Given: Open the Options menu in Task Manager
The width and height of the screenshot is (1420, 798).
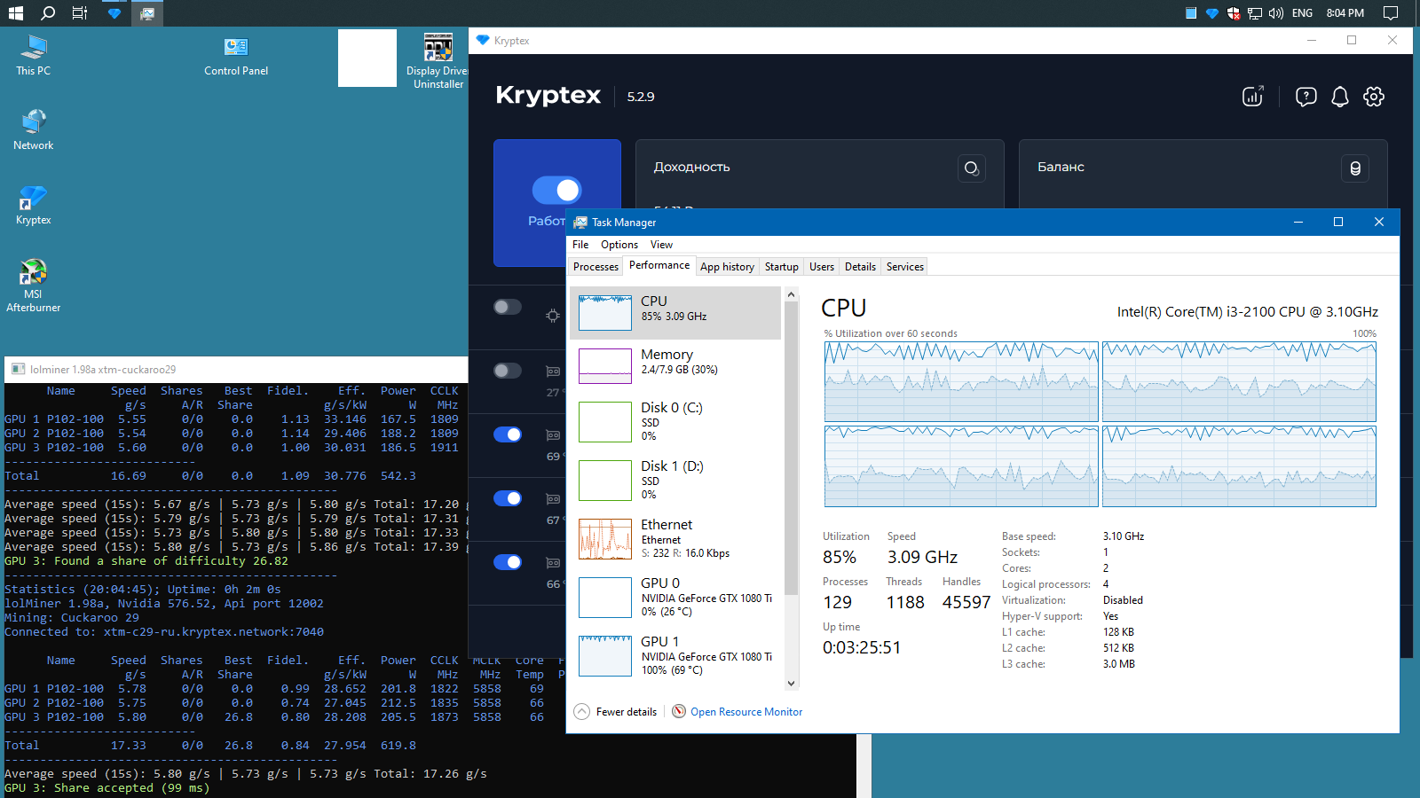Looking at the screenshot, I should 619,245.
